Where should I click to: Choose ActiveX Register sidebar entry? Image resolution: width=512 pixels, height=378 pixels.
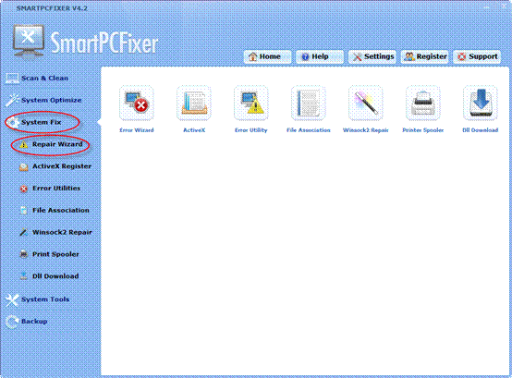(55, 166)
